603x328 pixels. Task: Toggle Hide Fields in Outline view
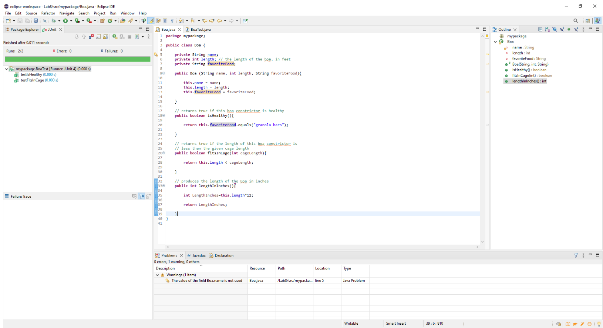pyautogui.click(x=555, y=29)
